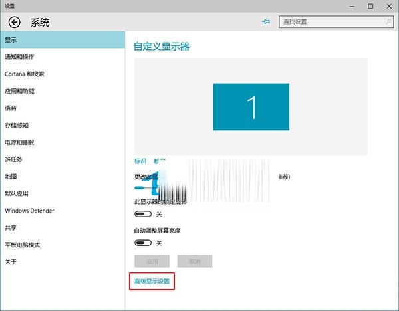The height and width of the screenshot is (311, 399).
Task: Click the 应用 button
Action: (x=152, y=261)
